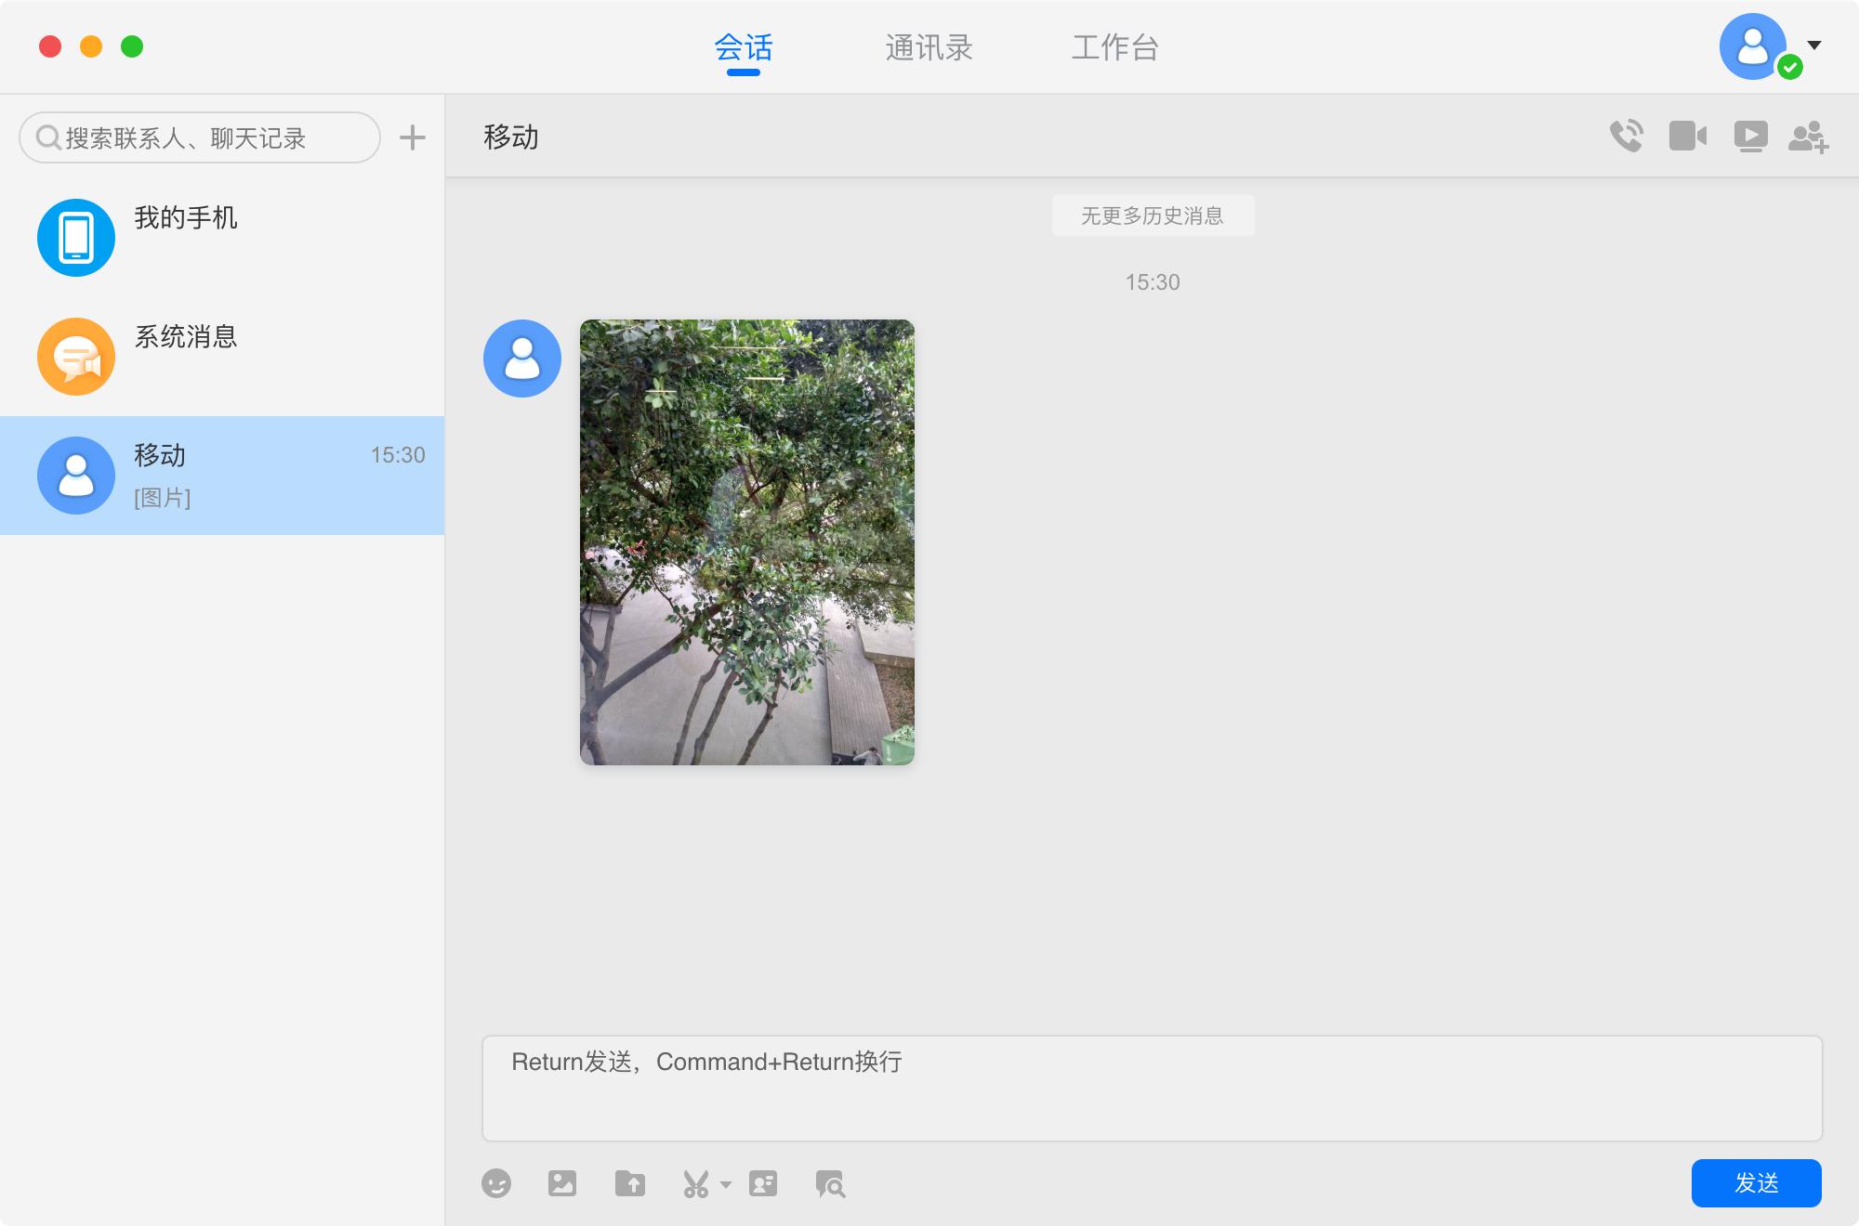Image resolution: width=1859 pixels, height=1226 pixels.
Task: Start a voice call
Action: click(1627, 136)
